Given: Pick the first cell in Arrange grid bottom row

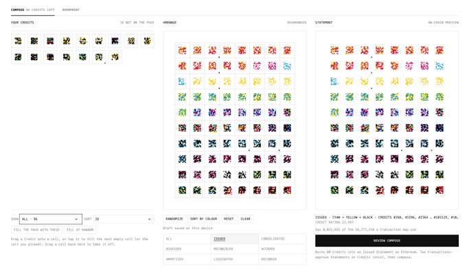Looking at the screenshot, I should tap(182, 190).
